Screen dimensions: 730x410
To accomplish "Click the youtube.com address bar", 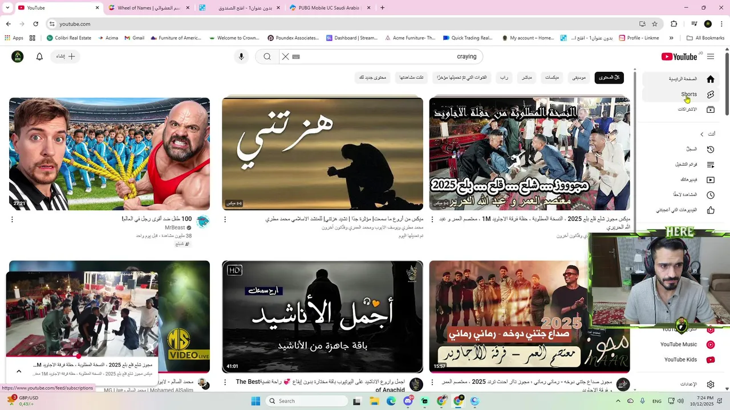I will click(x=342, y=24).
